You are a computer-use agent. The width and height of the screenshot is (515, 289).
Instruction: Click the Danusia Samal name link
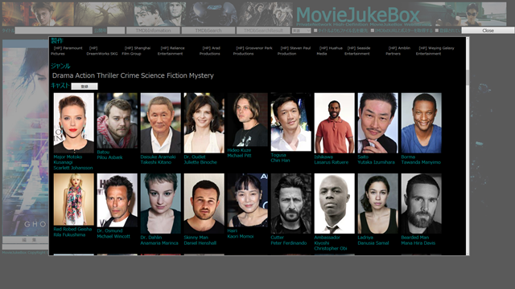point(373,242)
